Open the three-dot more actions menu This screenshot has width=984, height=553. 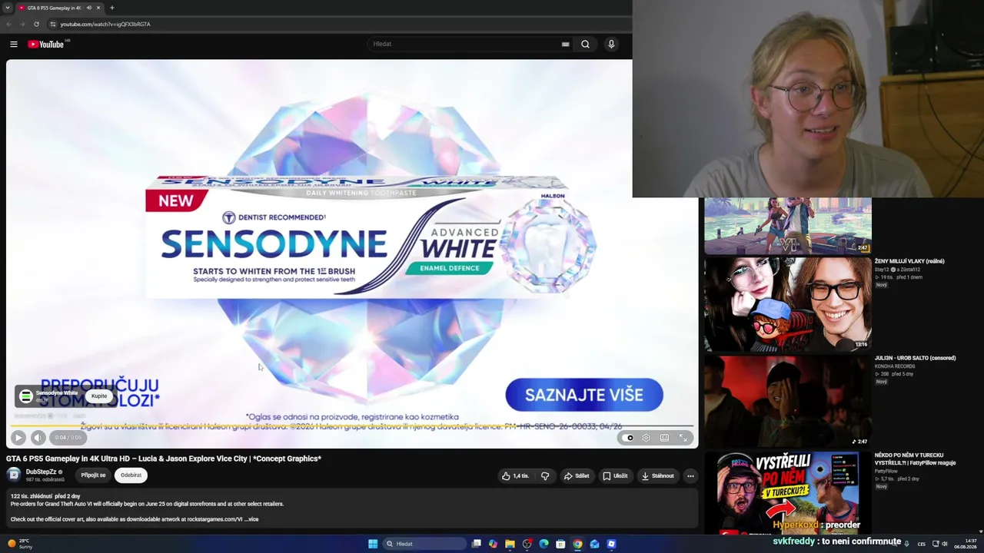pyautogui.click(x=690, y=476)
